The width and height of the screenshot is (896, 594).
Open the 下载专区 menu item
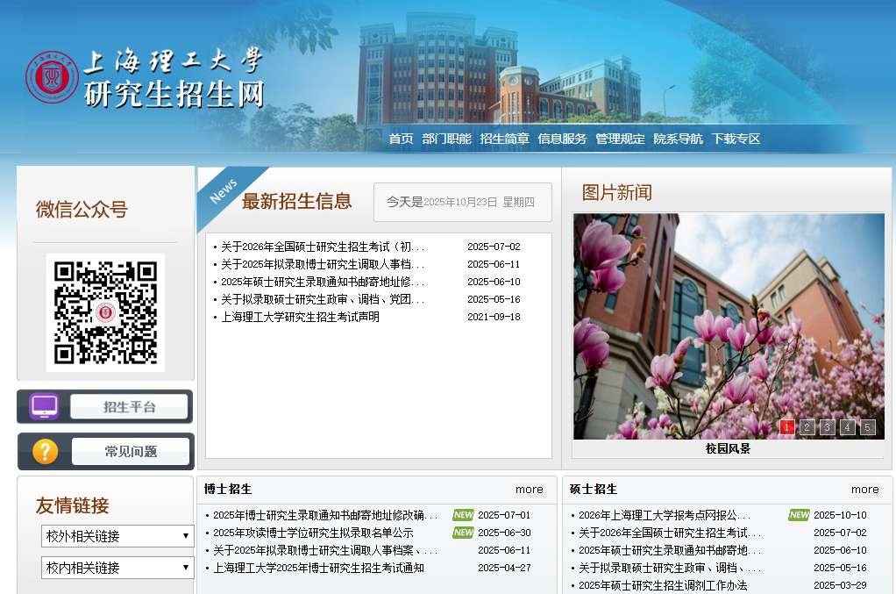(736, 139)
